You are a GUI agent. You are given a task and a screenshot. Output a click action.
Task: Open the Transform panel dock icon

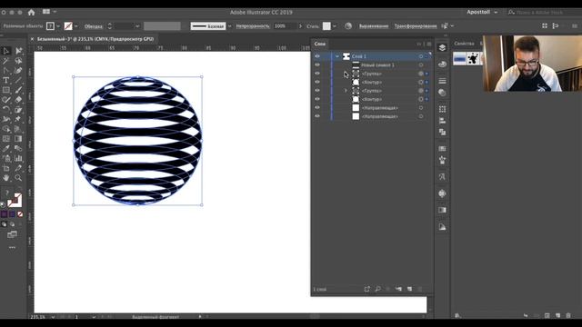click(x=442, y=109)
